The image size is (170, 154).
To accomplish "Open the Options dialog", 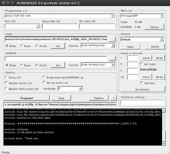I will click(99, 98).
